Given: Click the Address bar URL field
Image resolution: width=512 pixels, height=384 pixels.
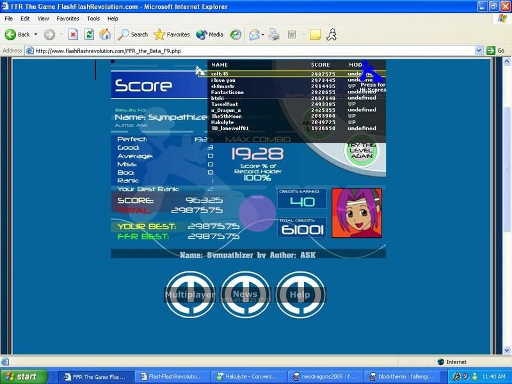Looking at the screenshot, I should pos(250,51).
